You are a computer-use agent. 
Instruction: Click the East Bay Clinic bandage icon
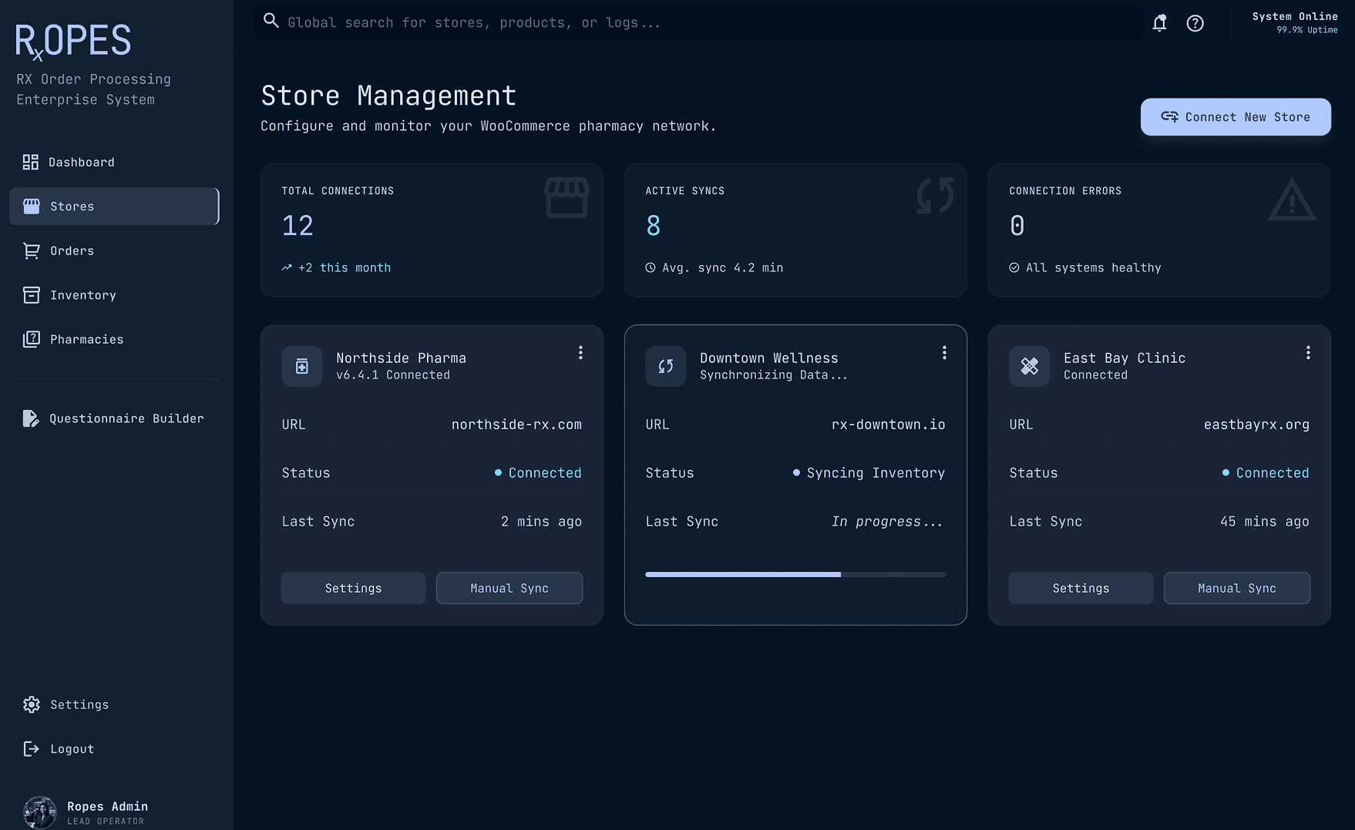click(1030, 366)
